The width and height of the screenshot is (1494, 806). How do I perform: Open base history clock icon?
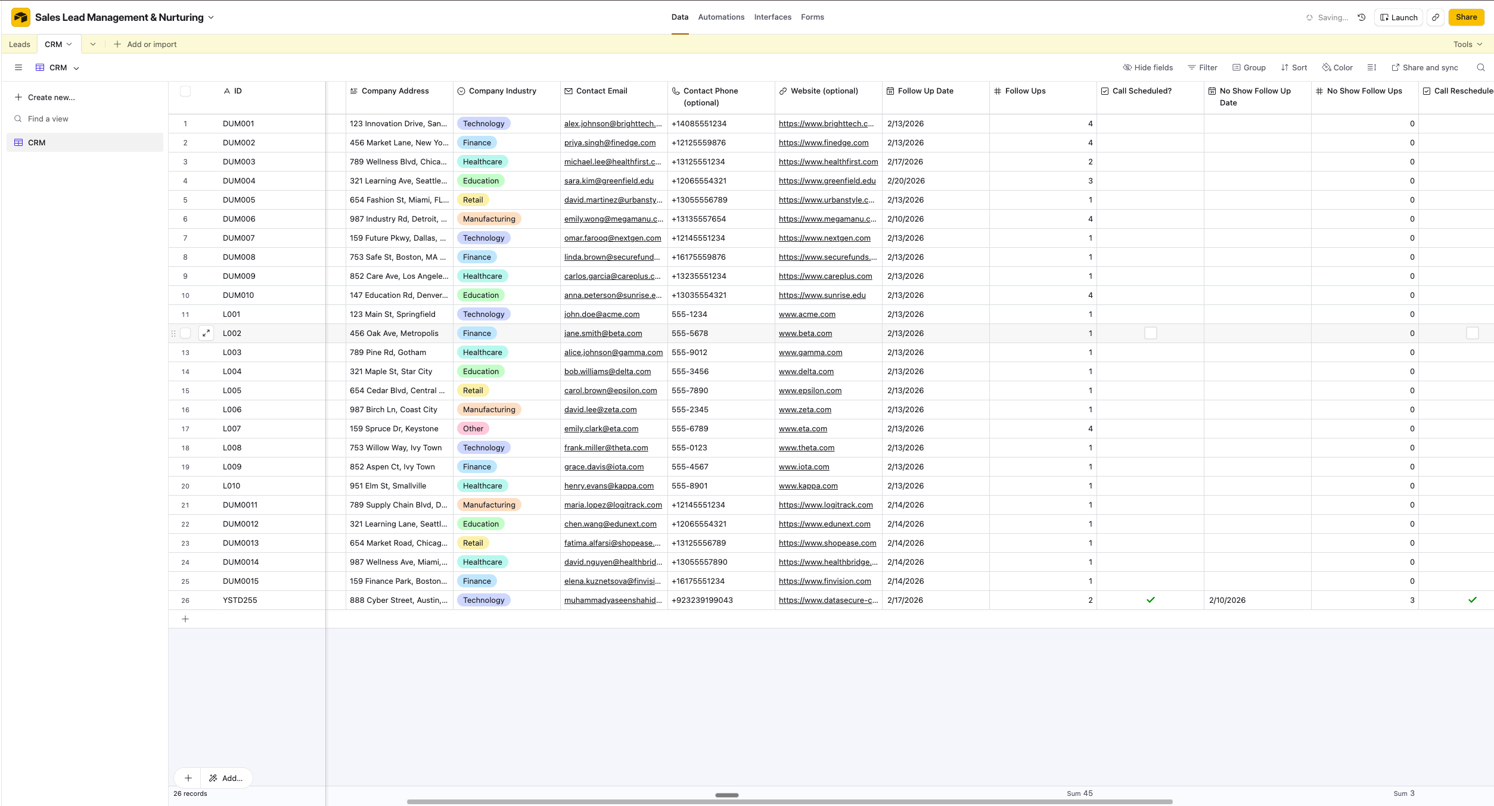coord(1362,17)
